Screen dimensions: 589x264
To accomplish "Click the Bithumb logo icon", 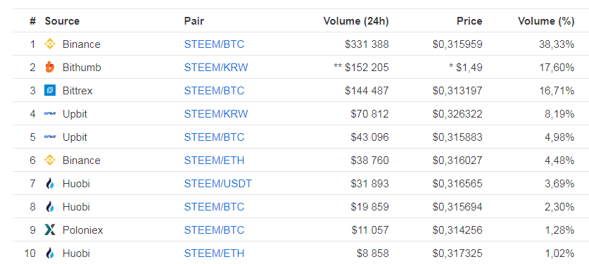I will pyautogui.click(x=50, y=68).
